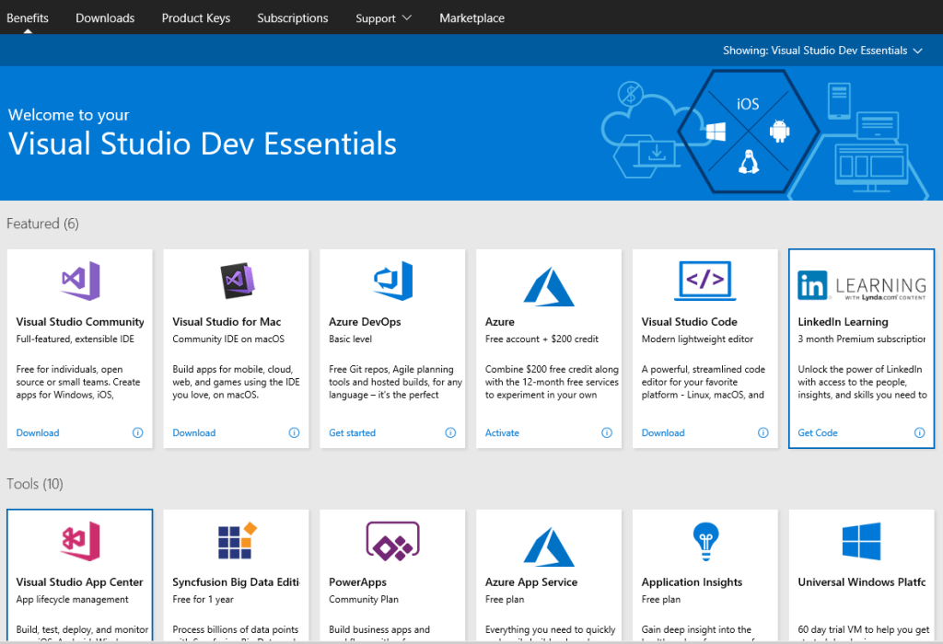
Task: Click 'Free for 1 year' under Syncfusion
Action: pyautogui.click(x=203, y=600)
